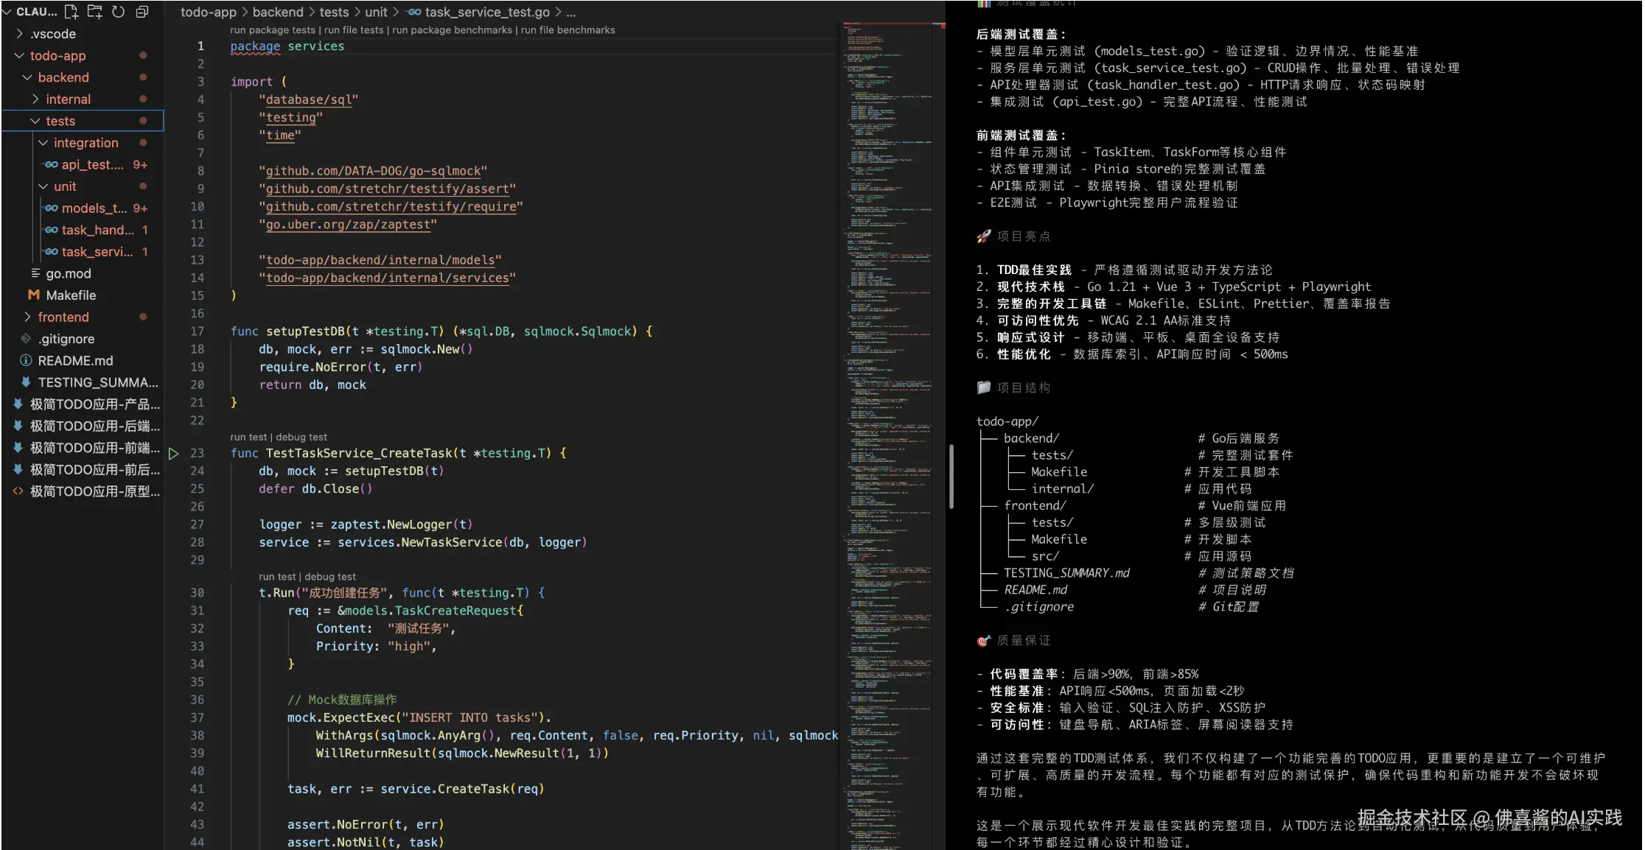Viewport: 1645px width, 850px height.
Task: Click README.md info icon in explorer
Action: coord(26,361)
